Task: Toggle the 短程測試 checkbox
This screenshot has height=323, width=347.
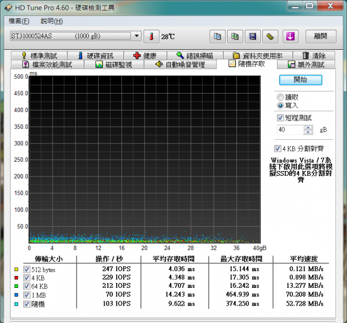Action: tap(280, 117)
